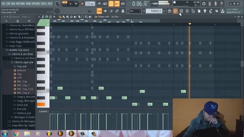Toggle the step editing pencil icon
The image size is (244, 137).
pyautogui.click(x=111, y=11)
